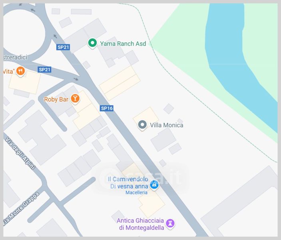This screenshot has width=281, height=240.
Task: Open Antica Ghiacciaia di Montegaldella label
Action: click(141, 224)
